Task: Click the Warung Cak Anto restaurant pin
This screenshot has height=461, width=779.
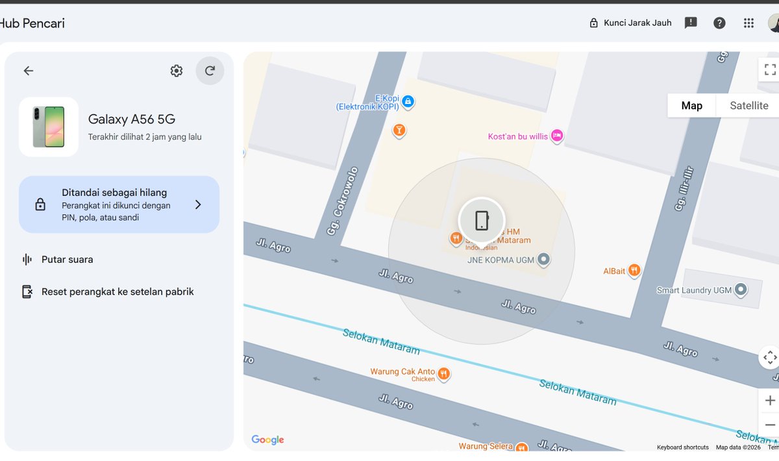Action: point(443,374)
